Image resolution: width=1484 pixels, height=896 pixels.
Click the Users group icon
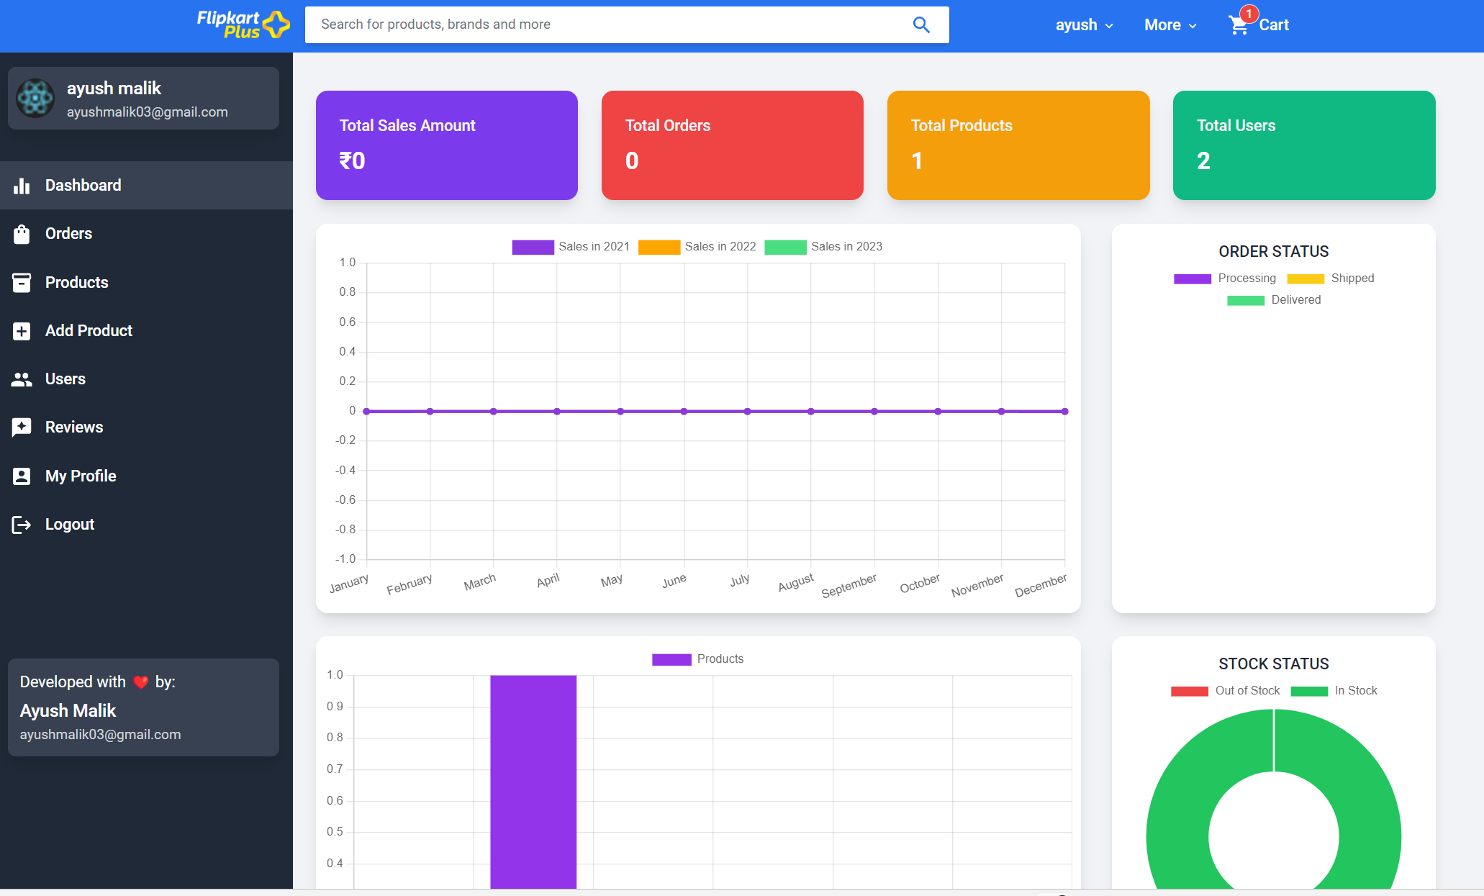[x=22, y=379]
